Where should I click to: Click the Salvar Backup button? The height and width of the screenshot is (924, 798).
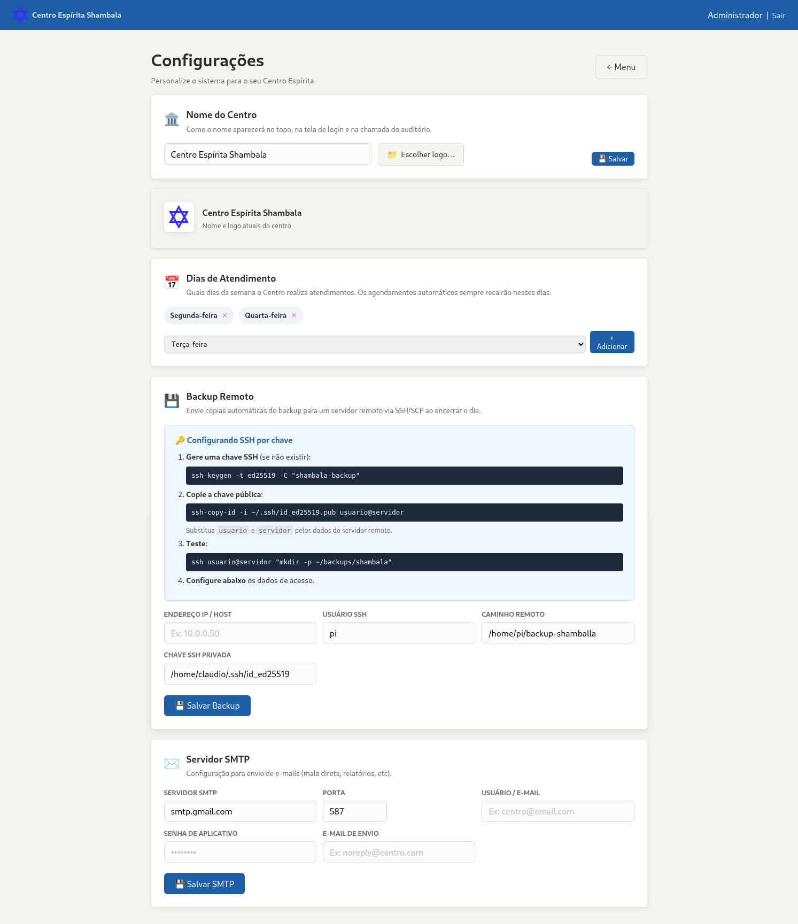(207, 706)
